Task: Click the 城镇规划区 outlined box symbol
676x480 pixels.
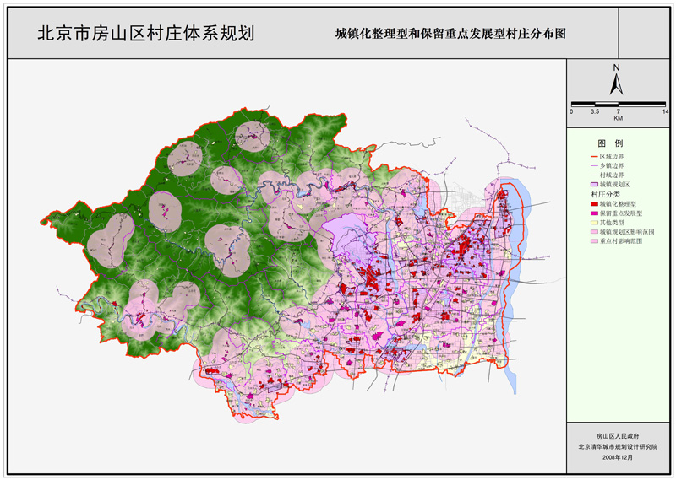Action: (x=593, y=184)
